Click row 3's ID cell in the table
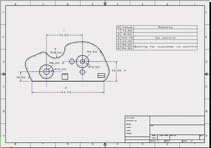 119,38
